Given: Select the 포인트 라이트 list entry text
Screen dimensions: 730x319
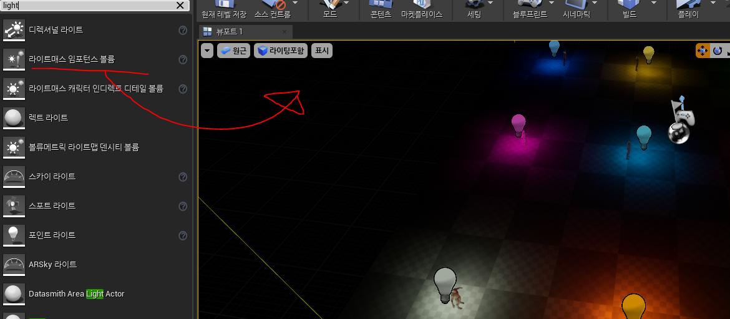Looking at the screenshot, I should click(52, 235).
